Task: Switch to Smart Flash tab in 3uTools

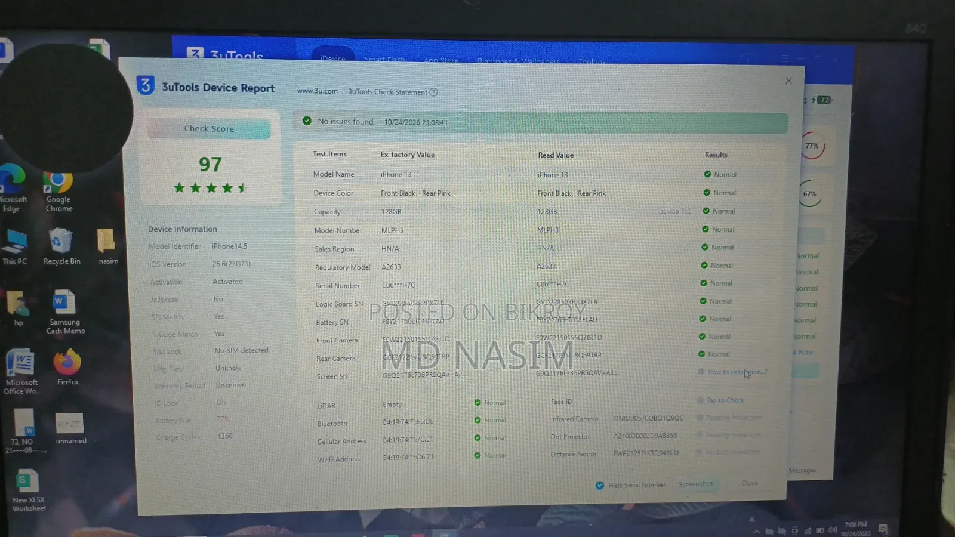Action: (x=384, y=59)
